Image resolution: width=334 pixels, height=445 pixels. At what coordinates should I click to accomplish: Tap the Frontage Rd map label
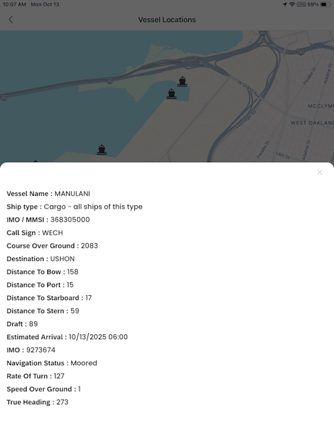coord(246,120)
